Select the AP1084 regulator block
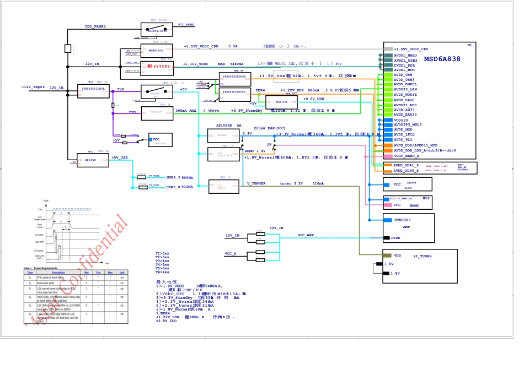 (224, 135)
